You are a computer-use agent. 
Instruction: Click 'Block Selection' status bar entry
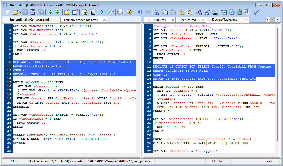click(55, 161)
